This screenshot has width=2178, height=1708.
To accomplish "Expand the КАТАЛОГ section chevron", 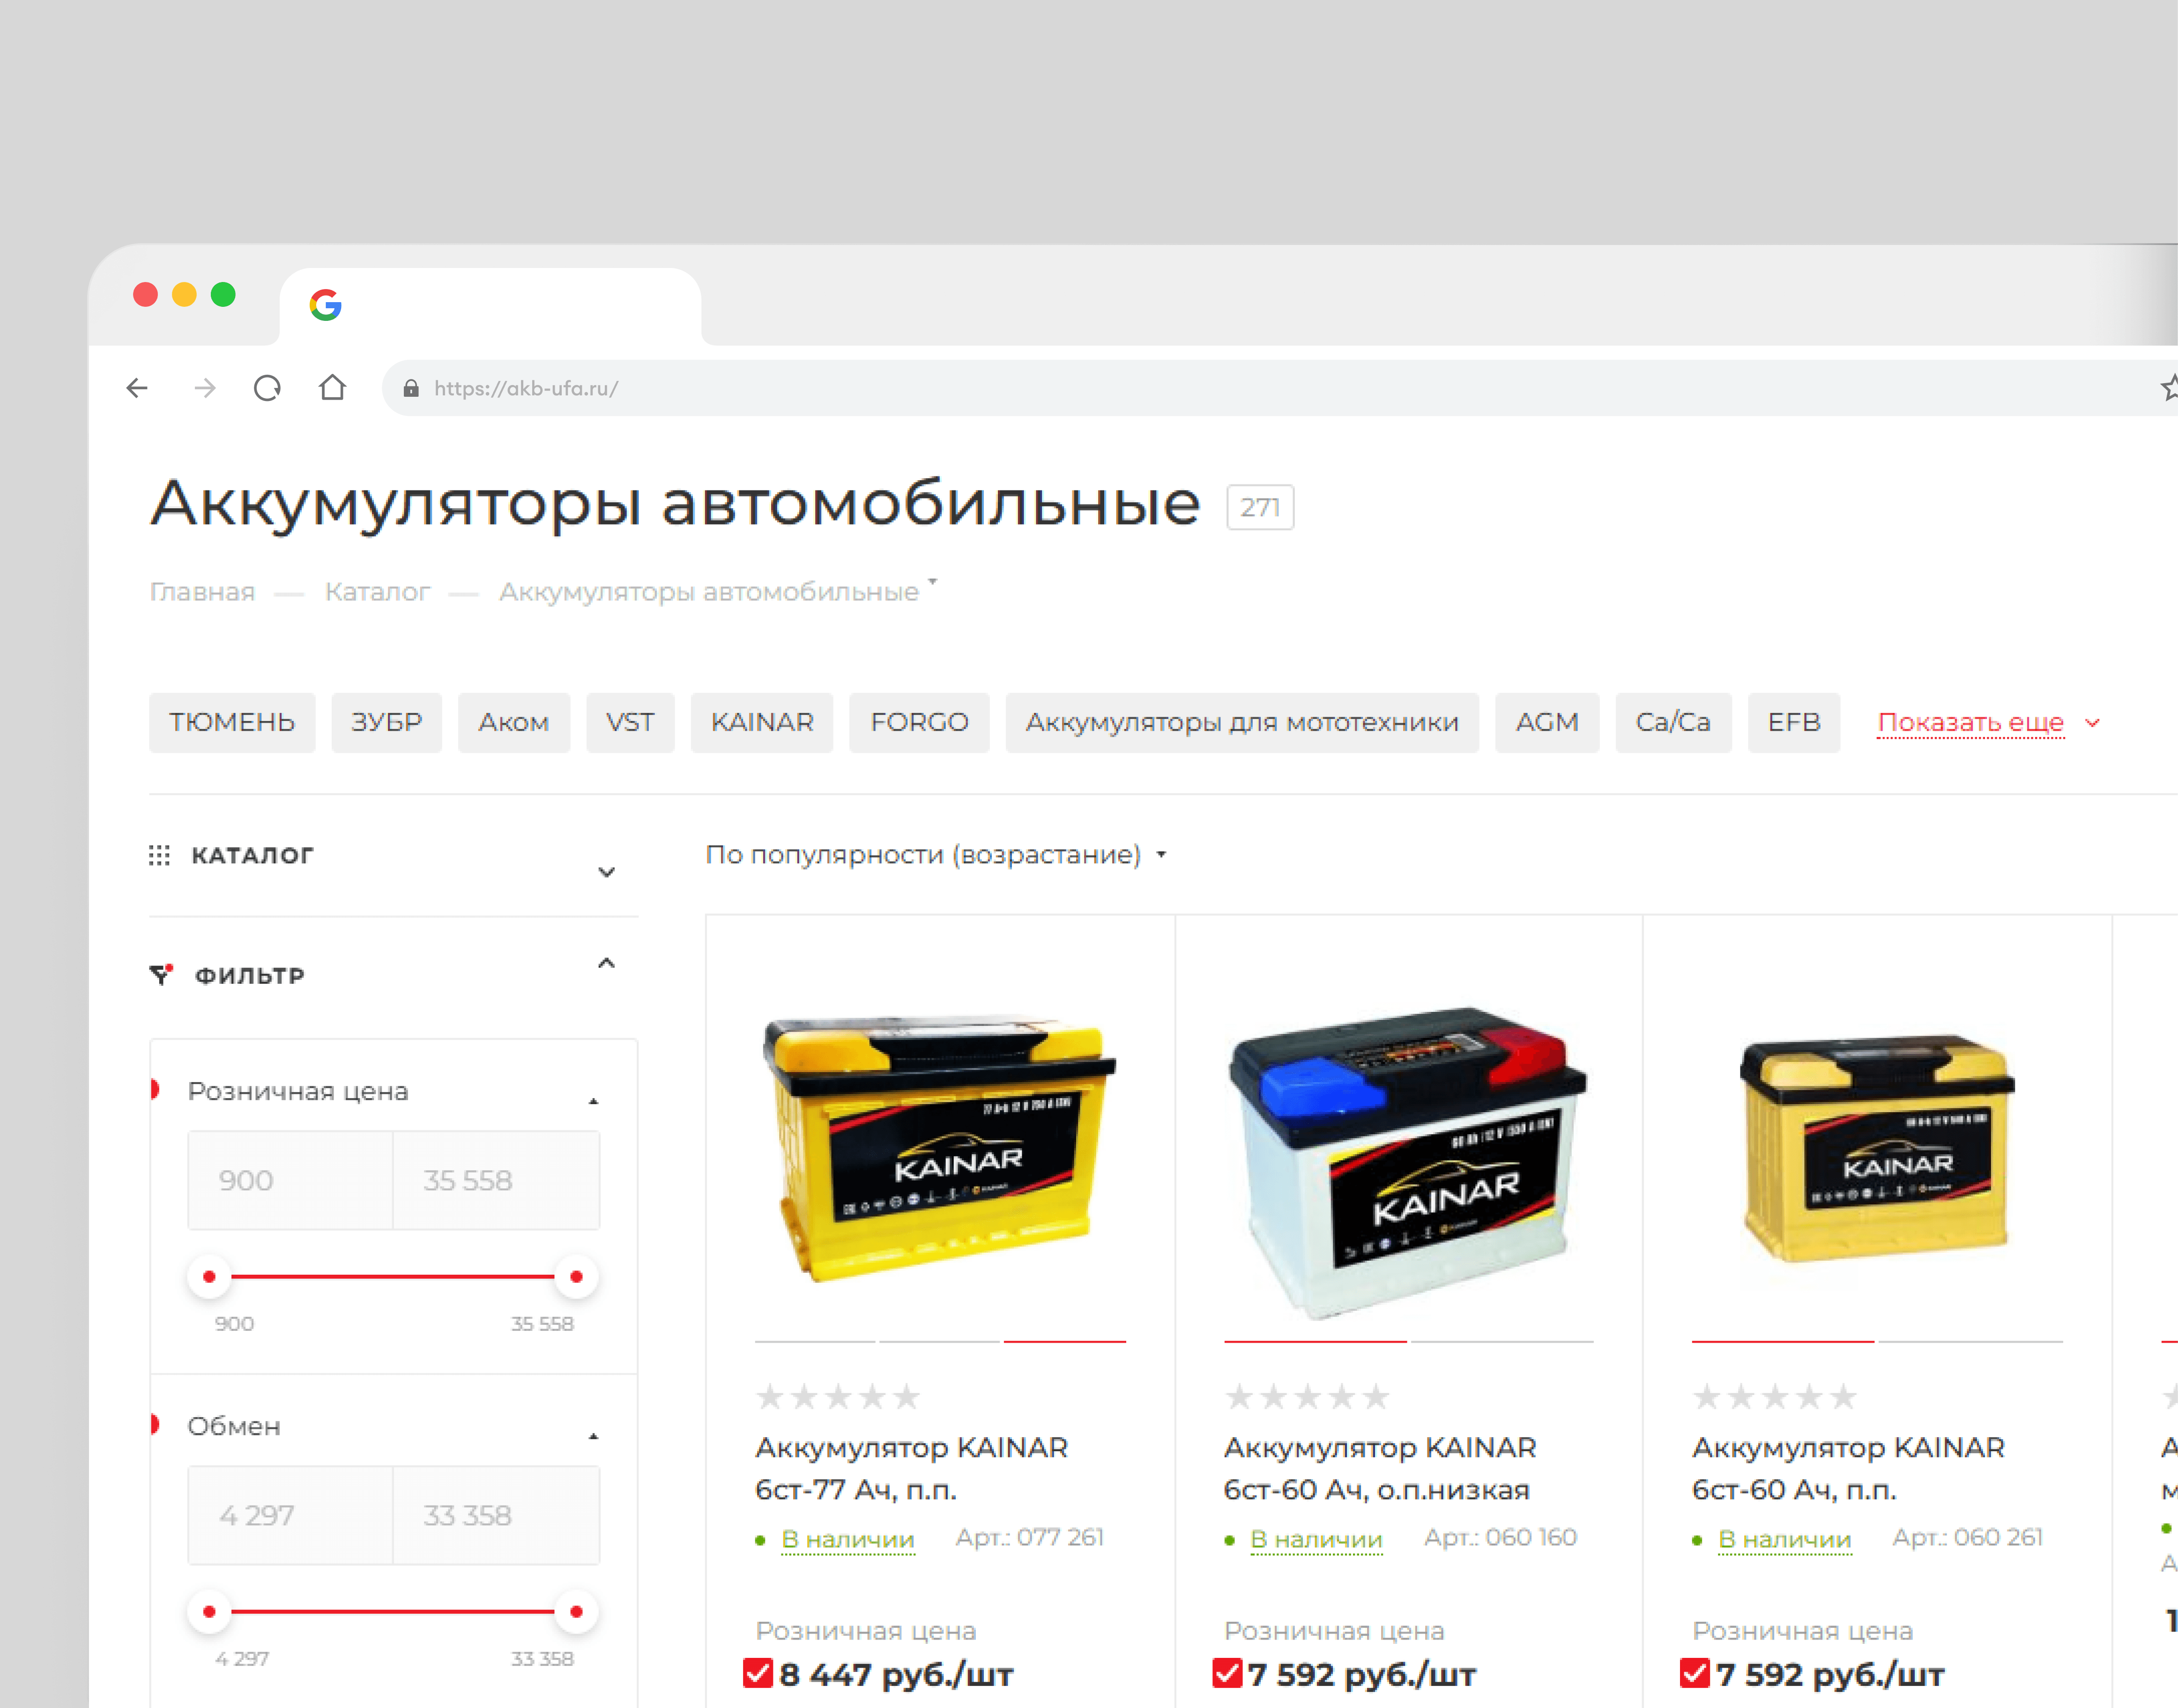I will click(x=606, y=872).
